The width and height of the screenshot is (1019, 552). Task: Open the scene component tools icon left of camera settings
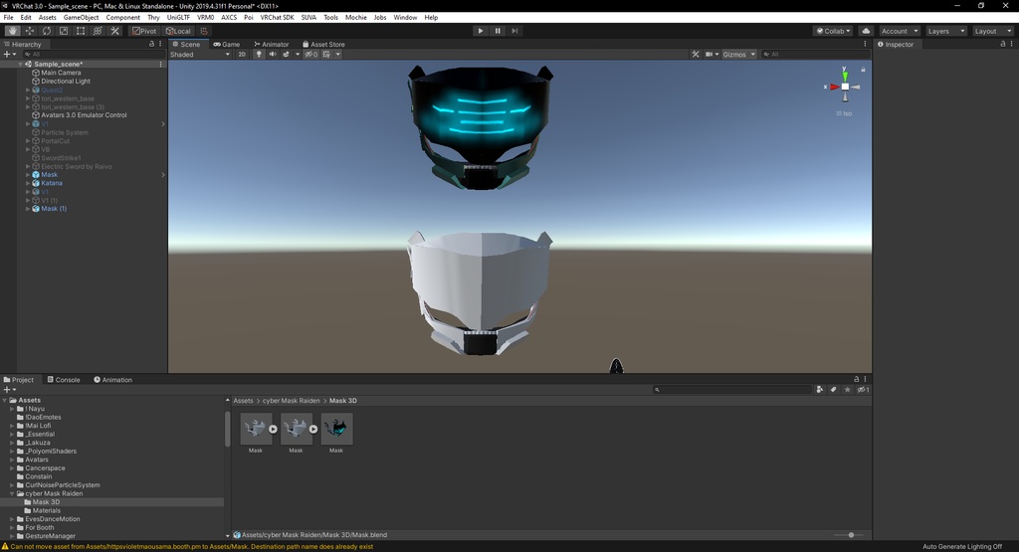tap(696, 55)
